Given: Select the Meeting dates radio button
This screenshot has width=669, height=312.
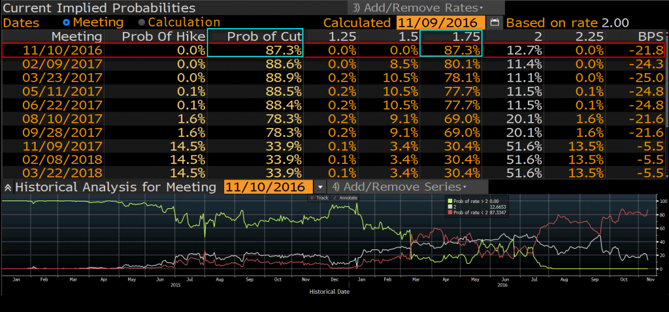Looking at the screenshot, I should click(66, 23).
